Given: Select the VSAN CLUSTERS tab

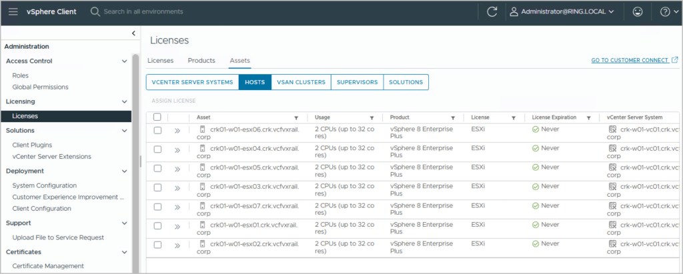Looking at the screenshot, I should [x=301, y=82].
